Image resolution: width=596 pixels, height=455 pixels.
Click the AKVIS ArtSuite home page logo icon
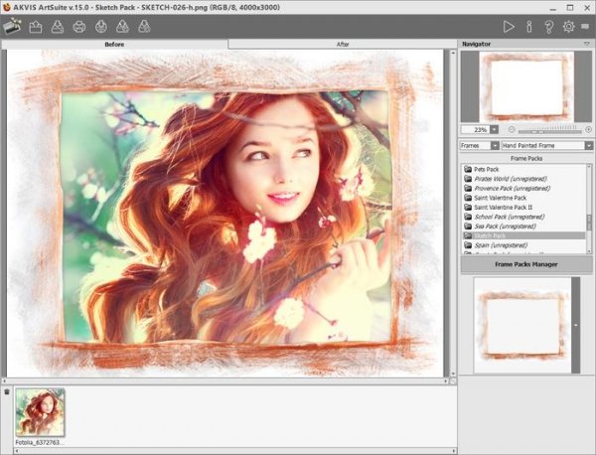tap(12, 26)
